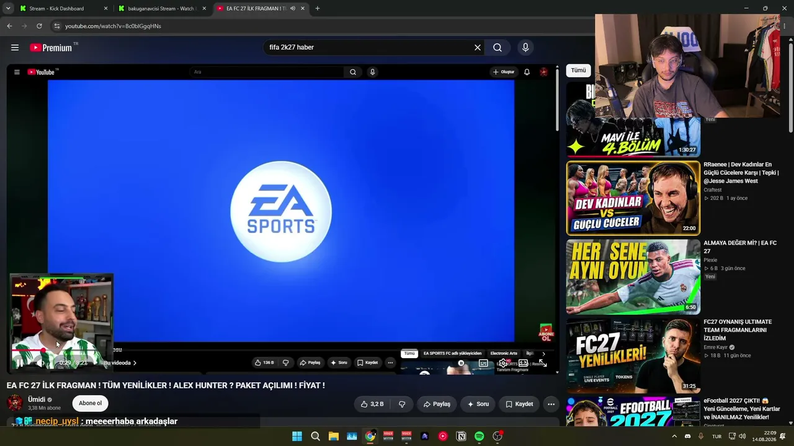Image resolution: width=794 pixels, height=446 pixels.
Task: Open the inner video's notification bell
Action: tap(527, 72)
